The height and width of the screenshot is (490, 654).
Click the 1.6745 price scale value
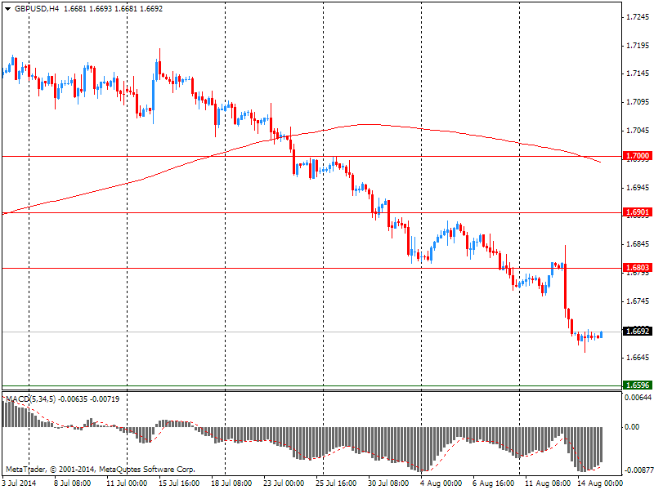coord(638,301)
